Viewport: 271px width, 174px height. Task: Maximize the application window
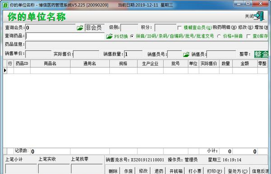[248, 4]
